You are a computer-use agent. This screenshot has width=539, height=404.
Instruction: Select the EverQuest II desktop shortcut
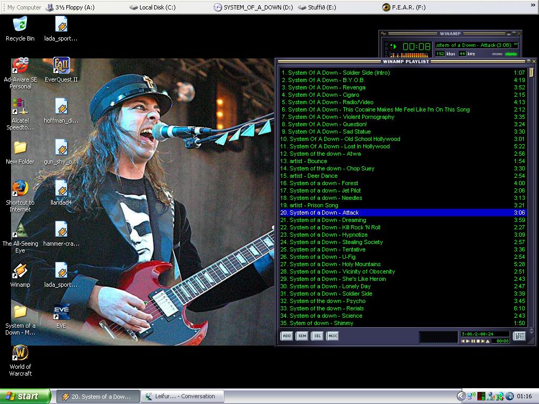61,70
